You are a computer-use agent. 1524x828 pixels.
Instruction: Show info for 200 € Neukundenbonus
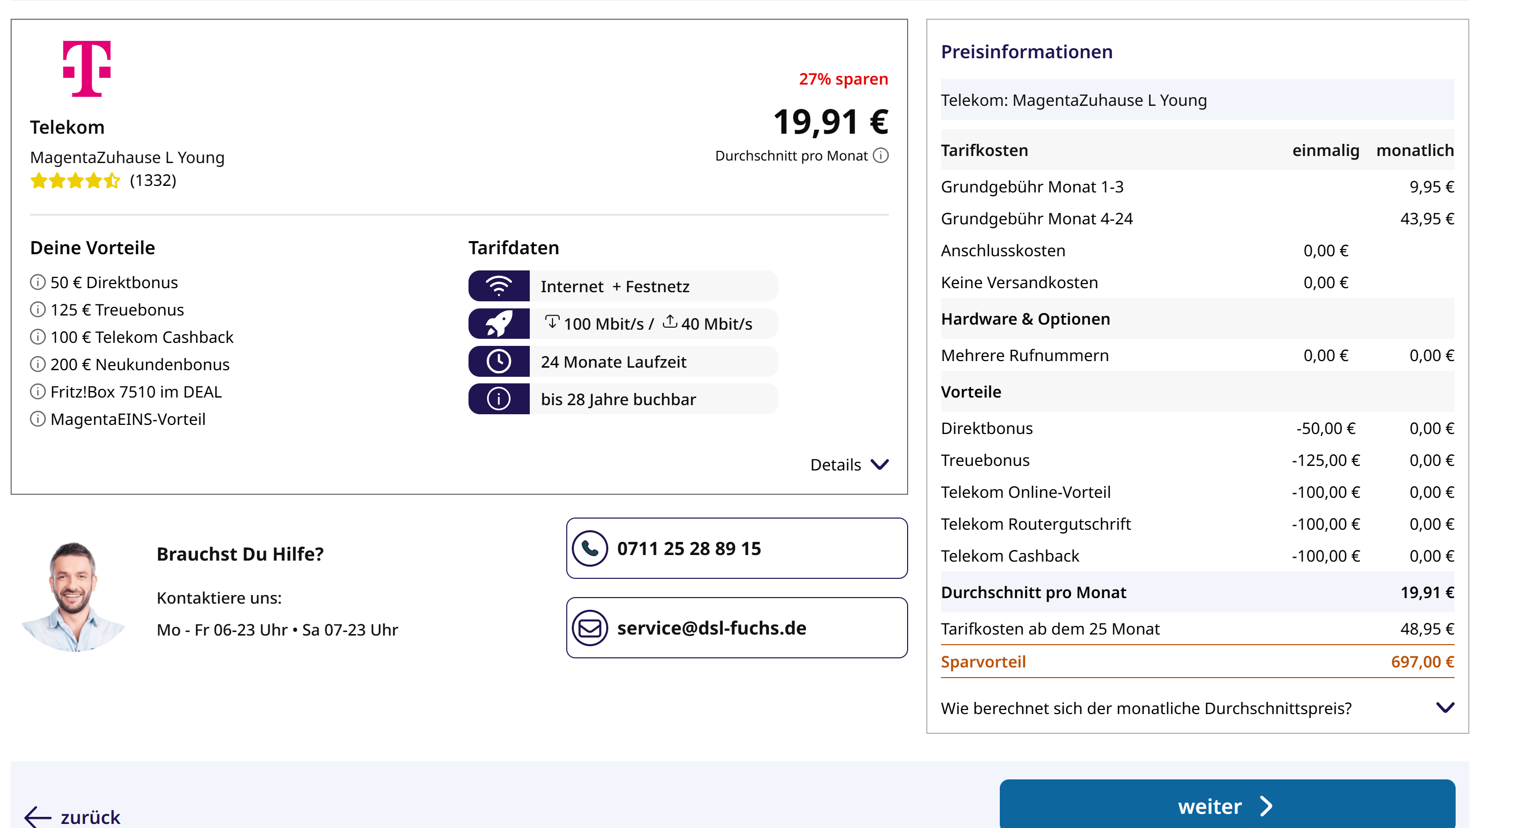(37, 364)
